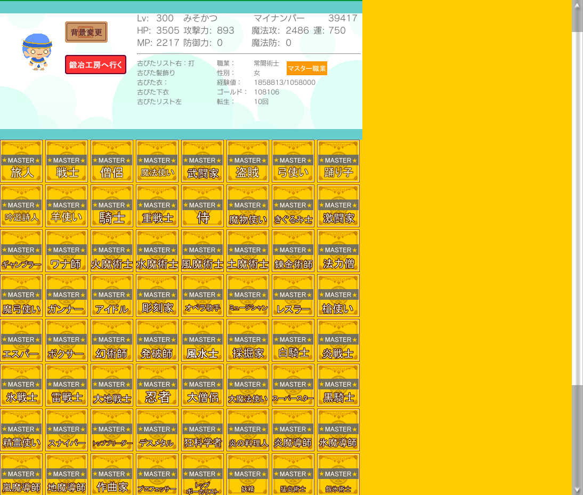Viewport: 583px width, 495px height.
Task: Click the scrollbar down arrow
Action: coord(577,489)
